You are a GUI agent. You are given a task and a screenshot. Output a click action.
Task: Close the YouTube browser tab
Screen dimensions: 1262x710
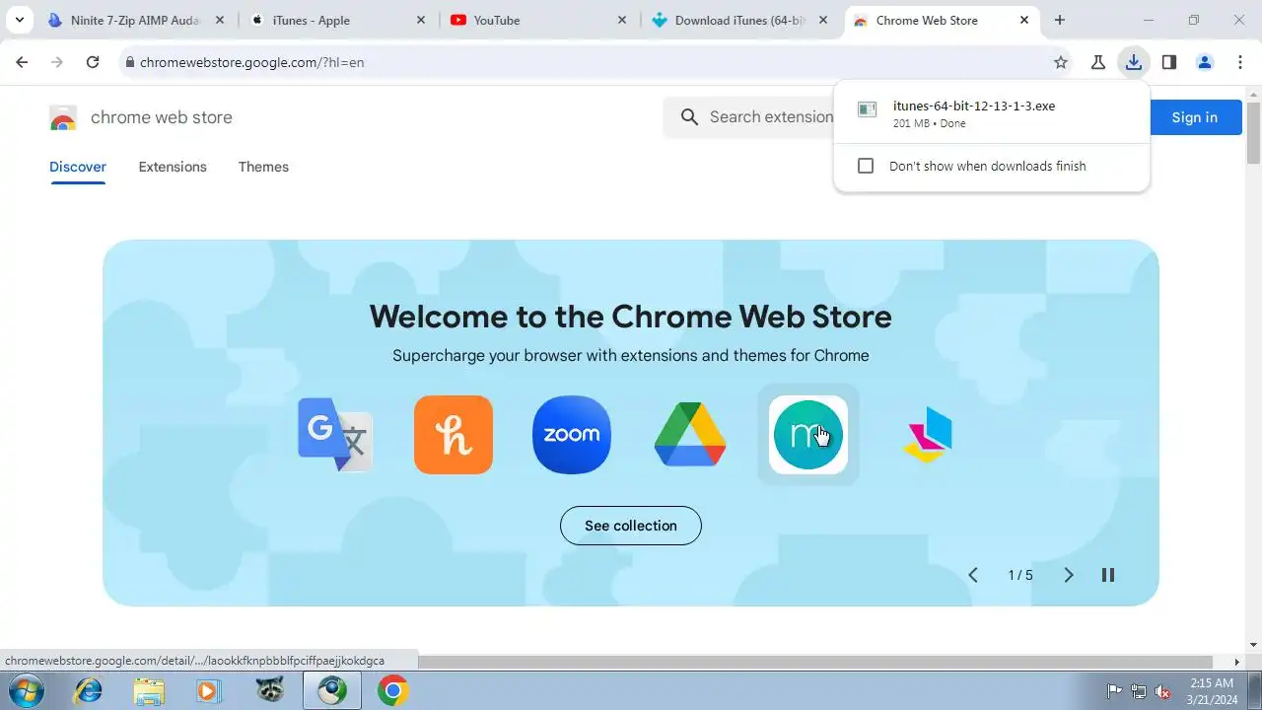(x=622, y=20)
